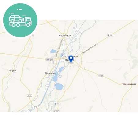
Task: Click the Rue de l'Obernaude label
Action: [59, 48]
